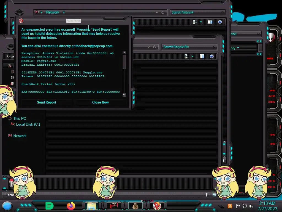282x212 pixels.
Task: Open view options dropdown in Recycle Bin window
Action: pos(192,56)
